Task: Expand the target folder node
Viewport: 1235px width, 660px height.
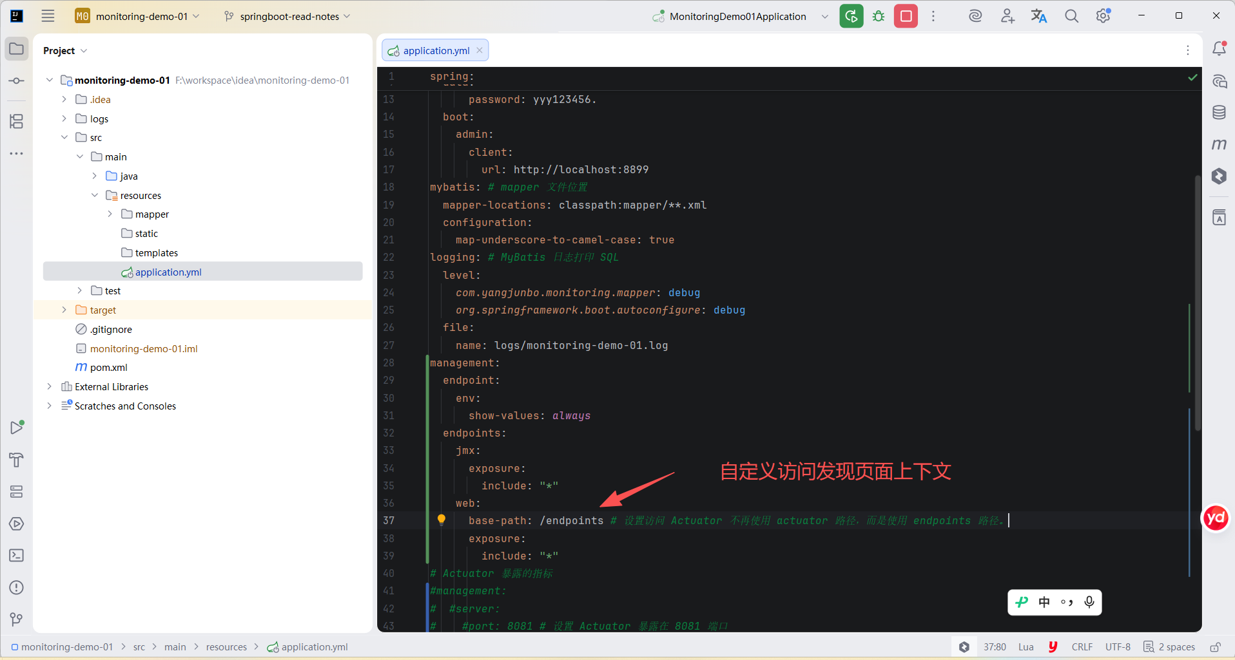Action: point(64,310)
